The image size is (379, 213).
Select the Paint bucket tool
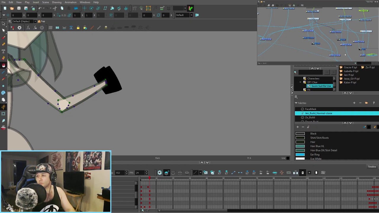(x=4, y=65)
